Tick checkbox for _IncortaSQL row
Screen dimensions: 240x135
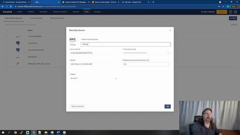7,43
